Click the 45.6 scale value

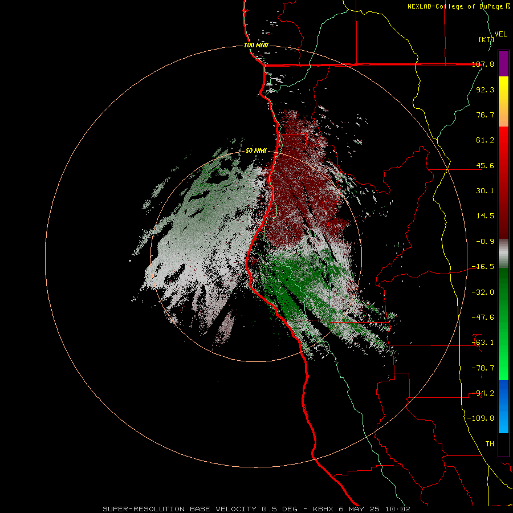[485, 165]
